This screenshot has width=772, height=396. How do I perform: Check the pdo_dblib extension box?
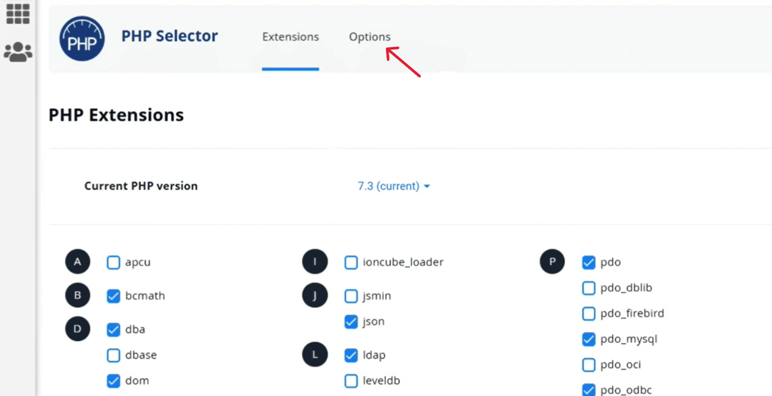(x=589, y=288)
